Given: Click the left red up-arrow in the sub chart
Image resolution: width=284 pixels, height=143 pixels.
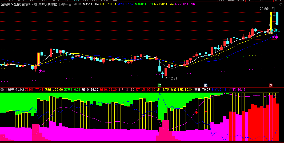Looking at the screenshot, I should (197, 113).
